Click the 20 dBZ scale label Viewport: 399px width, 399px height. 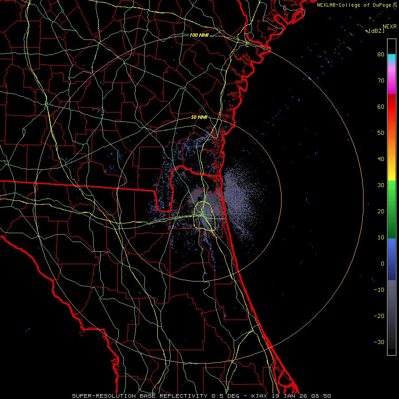381,211
